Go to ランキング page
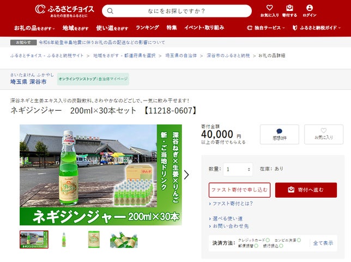 [147, 28]
